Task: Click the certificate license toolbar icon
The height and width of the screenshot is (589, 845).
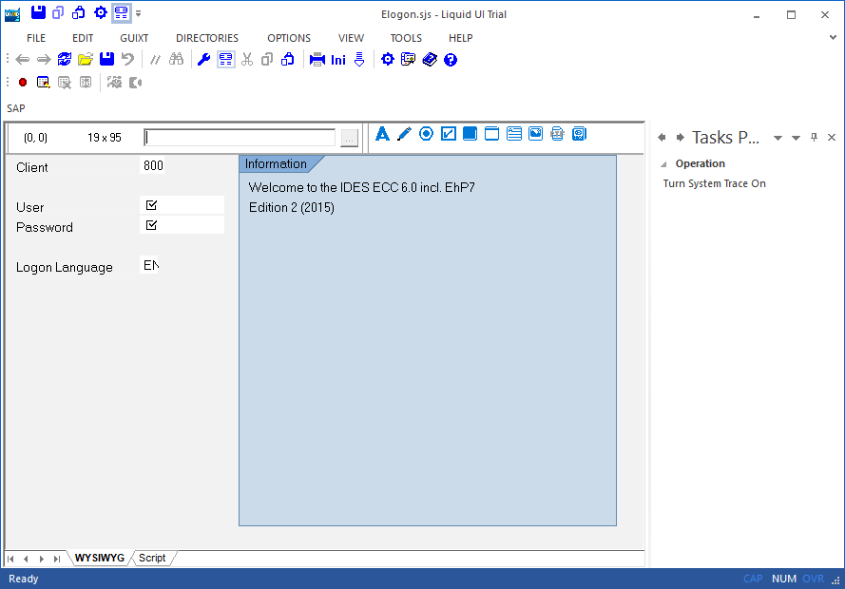Action: pyautogui.click(x=409, y=59)
